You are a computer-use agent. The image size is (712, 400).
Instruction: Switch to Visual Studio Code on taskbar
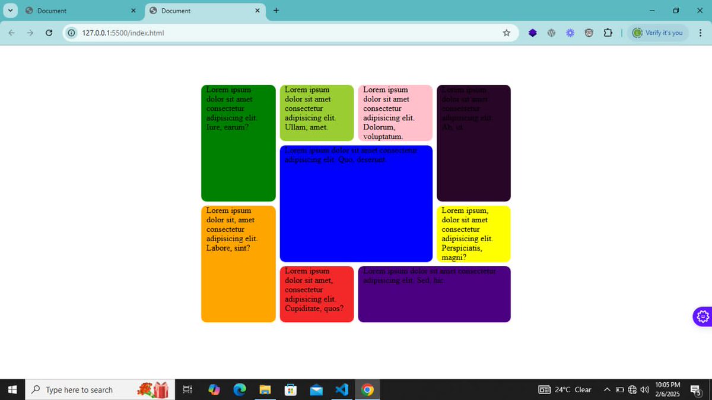[342, 389]
